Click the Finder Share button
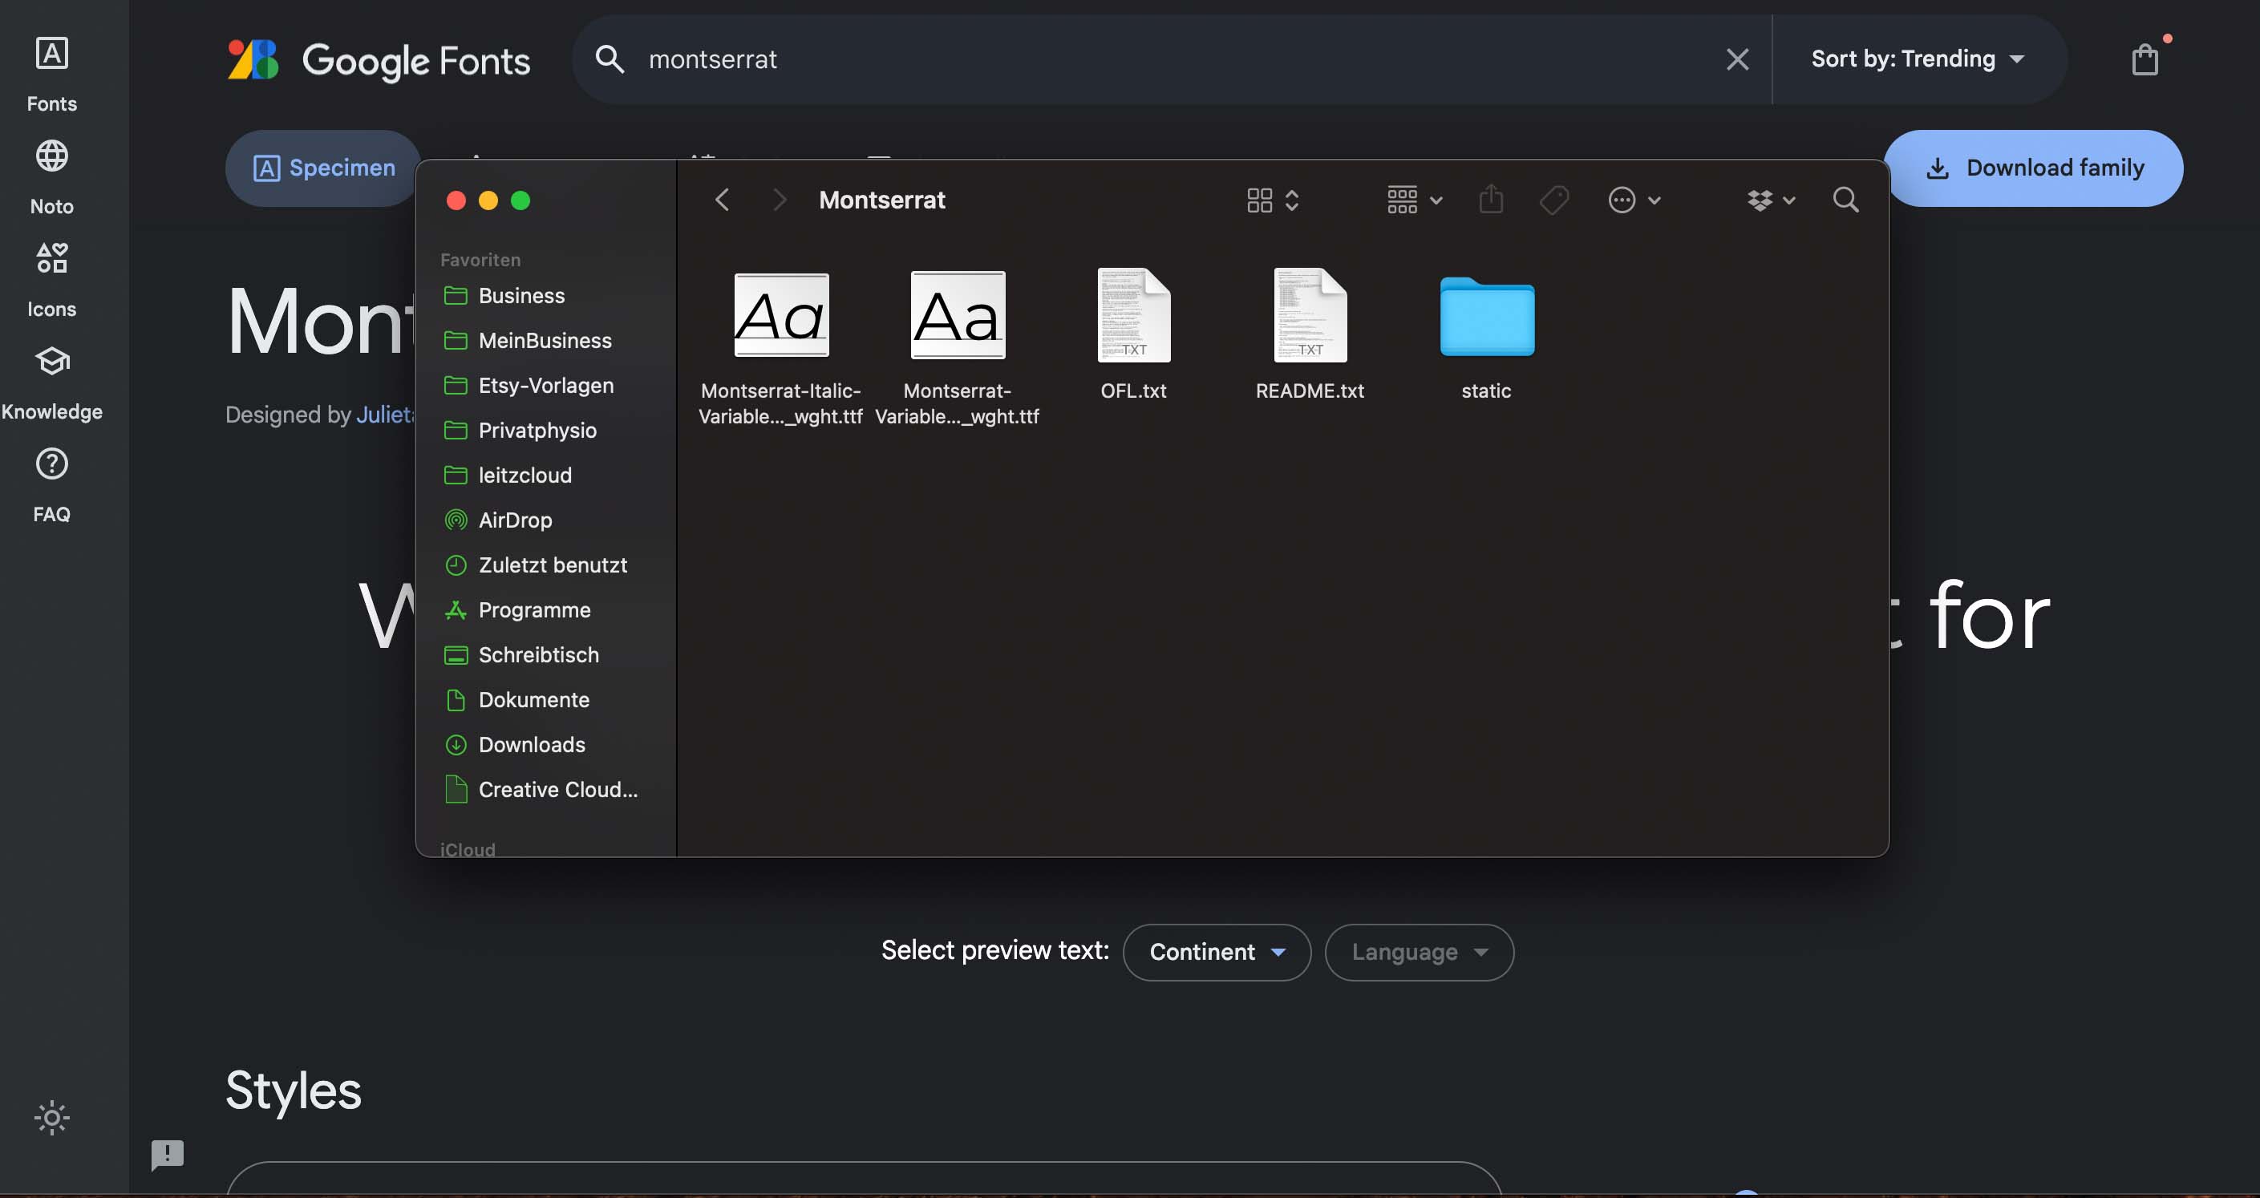 tap(1491, 199)
